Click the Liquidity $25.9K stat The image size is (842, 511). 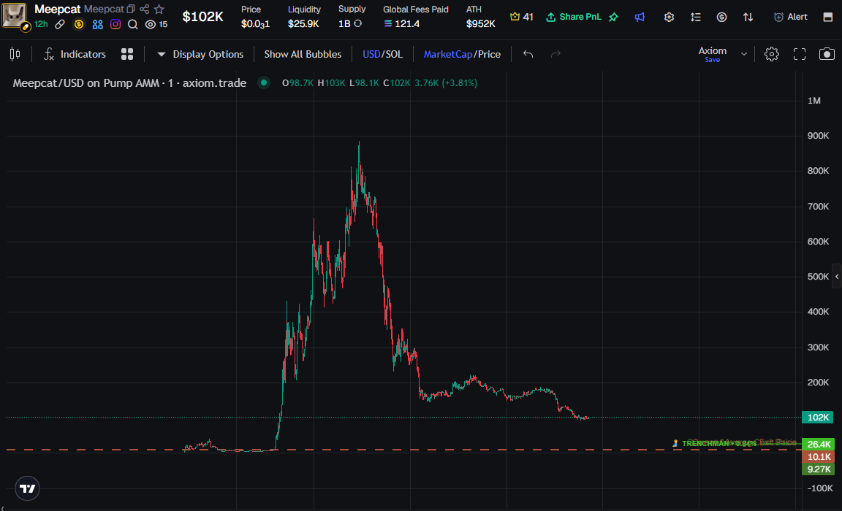303,17
